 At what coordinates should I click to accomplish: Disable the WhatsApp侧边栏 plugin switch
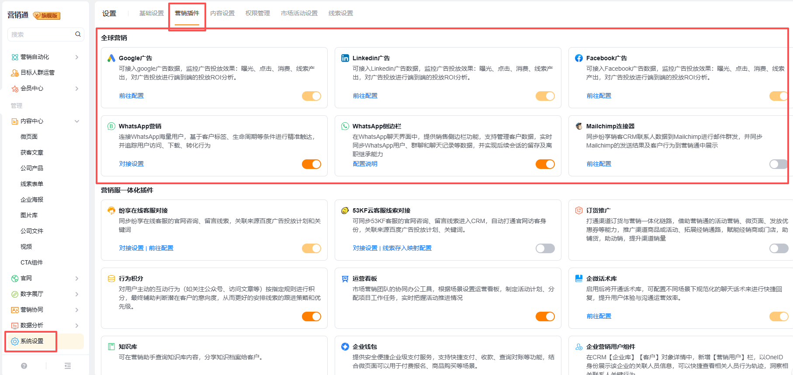click(x=545, y=164)
